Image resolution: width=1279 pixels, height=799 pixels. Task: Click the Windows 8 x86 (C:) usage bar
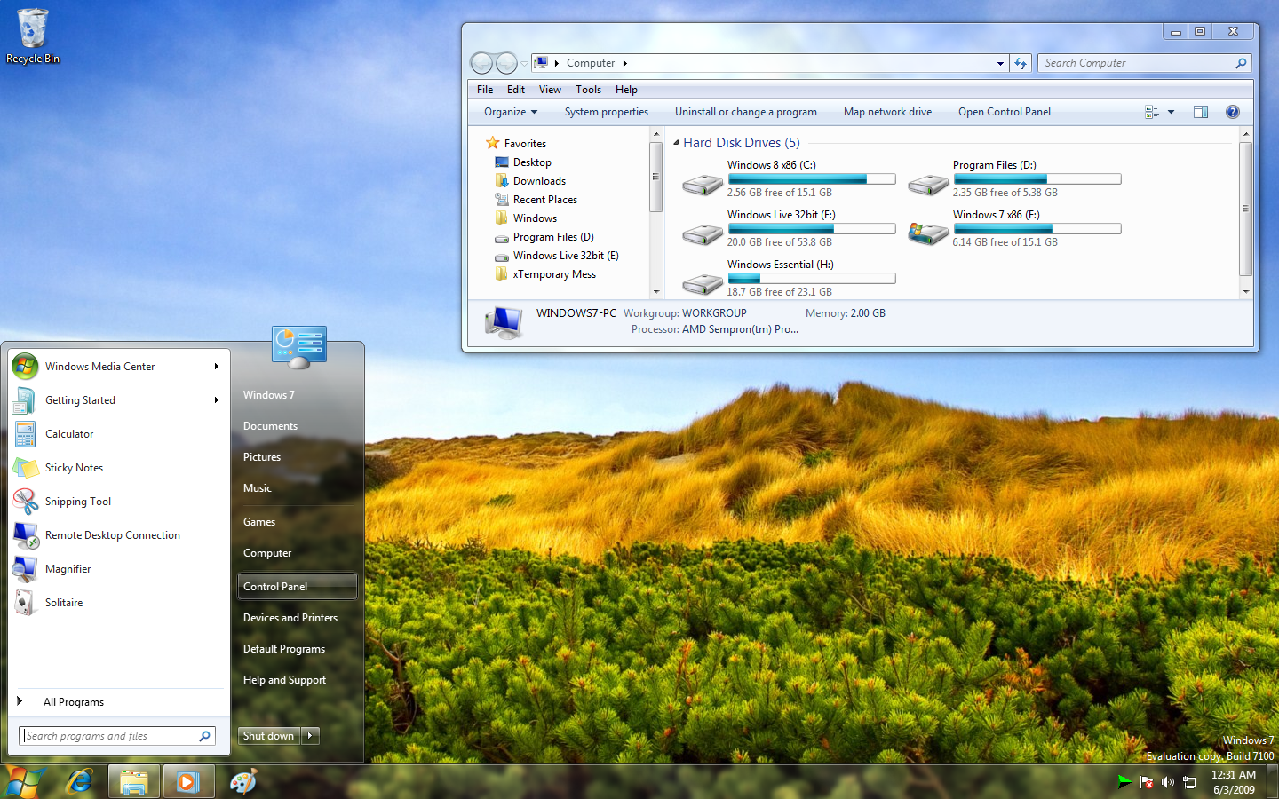(812, 179)
